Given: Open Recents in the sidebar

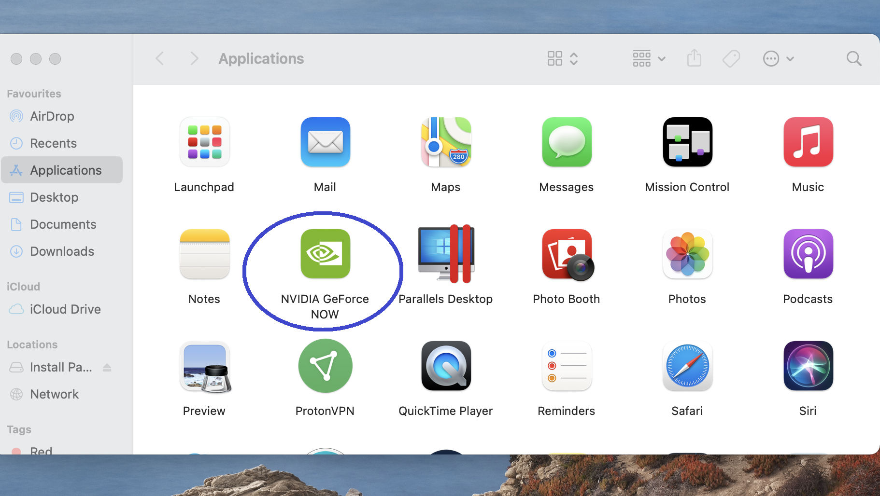Looking at the screenshot, I should click(62, 143).
